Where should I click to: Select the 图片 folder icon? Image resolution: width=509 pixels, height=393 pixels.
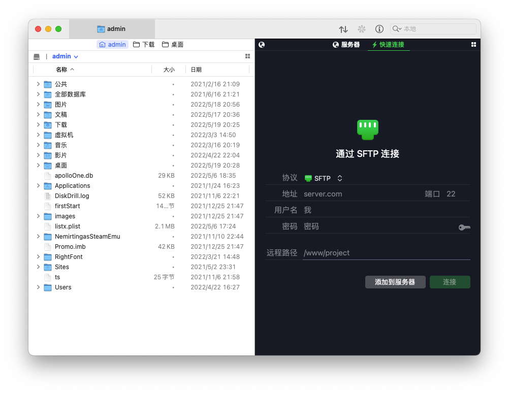click(x=48, y=105)
